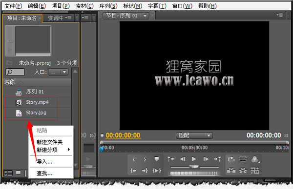Click the 00:05:00:00 mark on ruler

(194, 148)
